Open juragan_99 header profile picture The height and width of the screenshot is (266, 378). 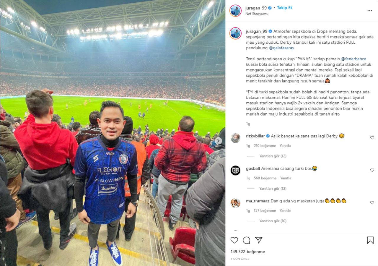[x=235, y=11]
